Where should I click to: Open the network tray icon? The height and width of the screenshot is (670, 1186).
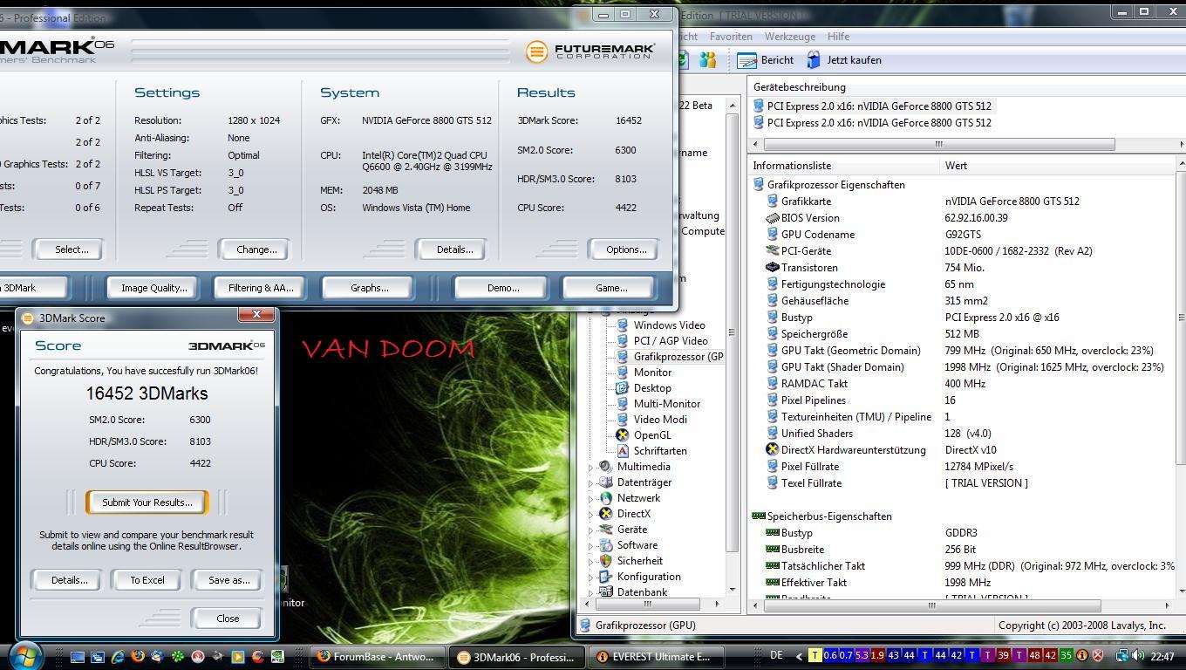point(1122,655)
